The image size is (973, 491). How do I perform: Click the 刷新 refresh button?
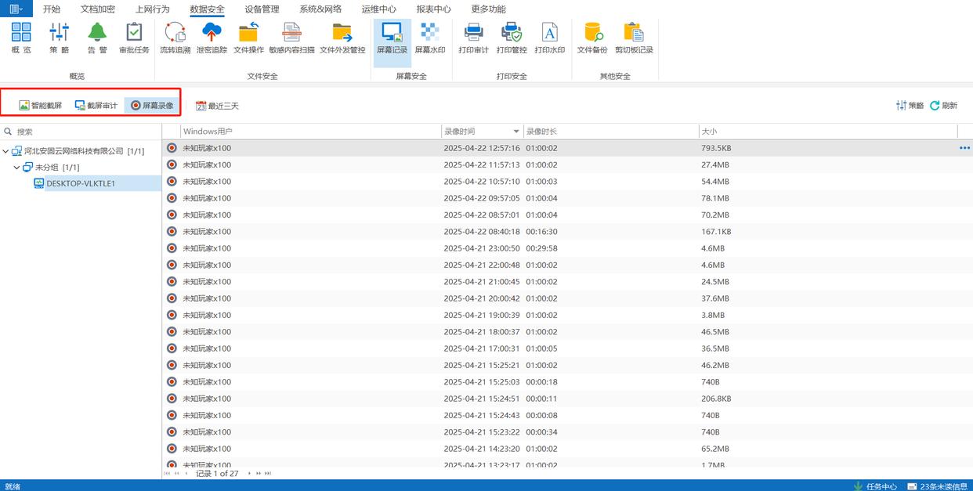click(944, 106)
